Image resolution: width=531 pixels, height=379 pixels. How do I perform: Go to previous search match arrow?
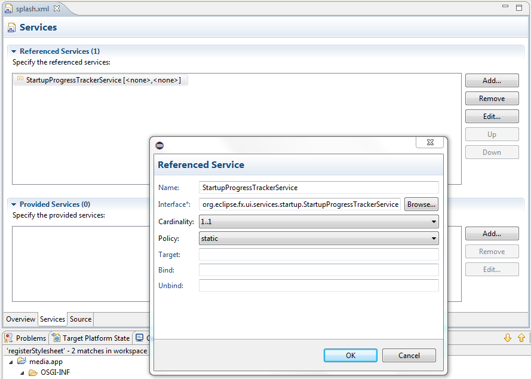[x=521, y=338]
